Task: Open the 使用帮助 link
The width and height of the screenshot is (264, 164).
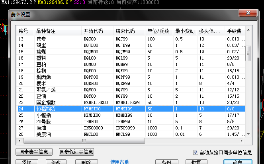Action: click(x=120, y=162)
